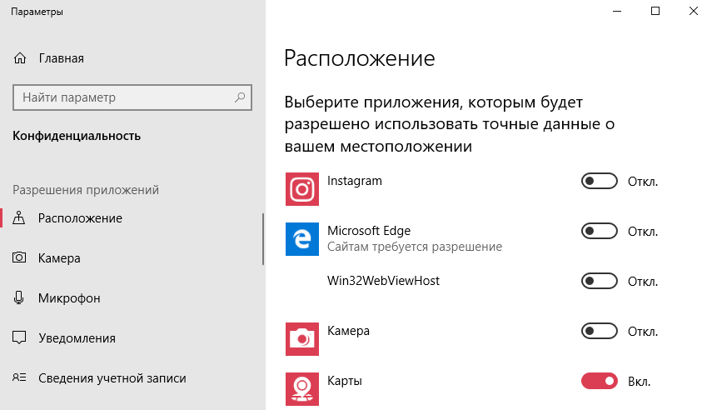Open Сведения учетной записи section
Screen dimensions: 707x410
(x=112, y=378)
